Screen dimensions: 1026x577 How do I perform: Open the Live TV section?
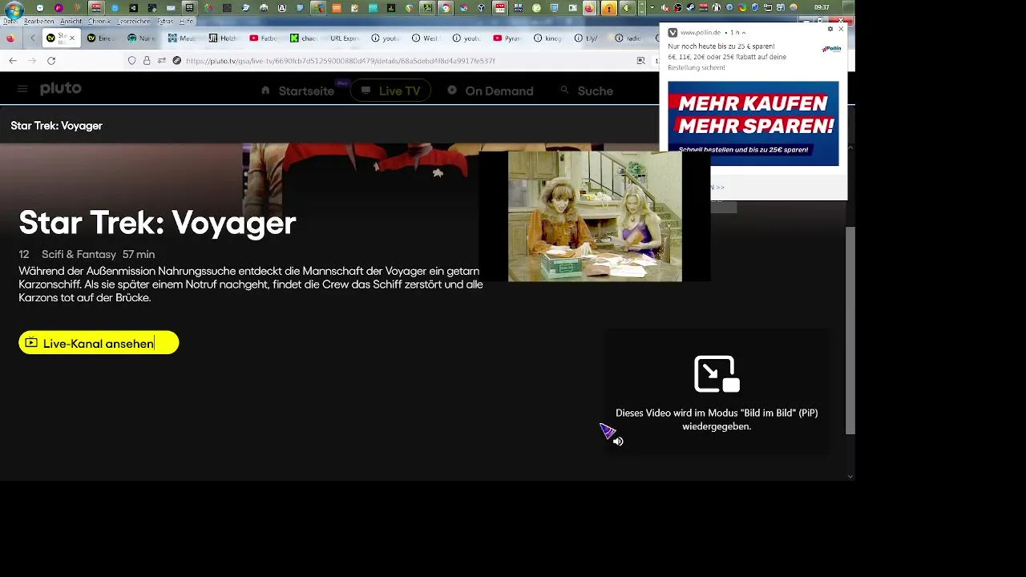click(x=390, y=91)
